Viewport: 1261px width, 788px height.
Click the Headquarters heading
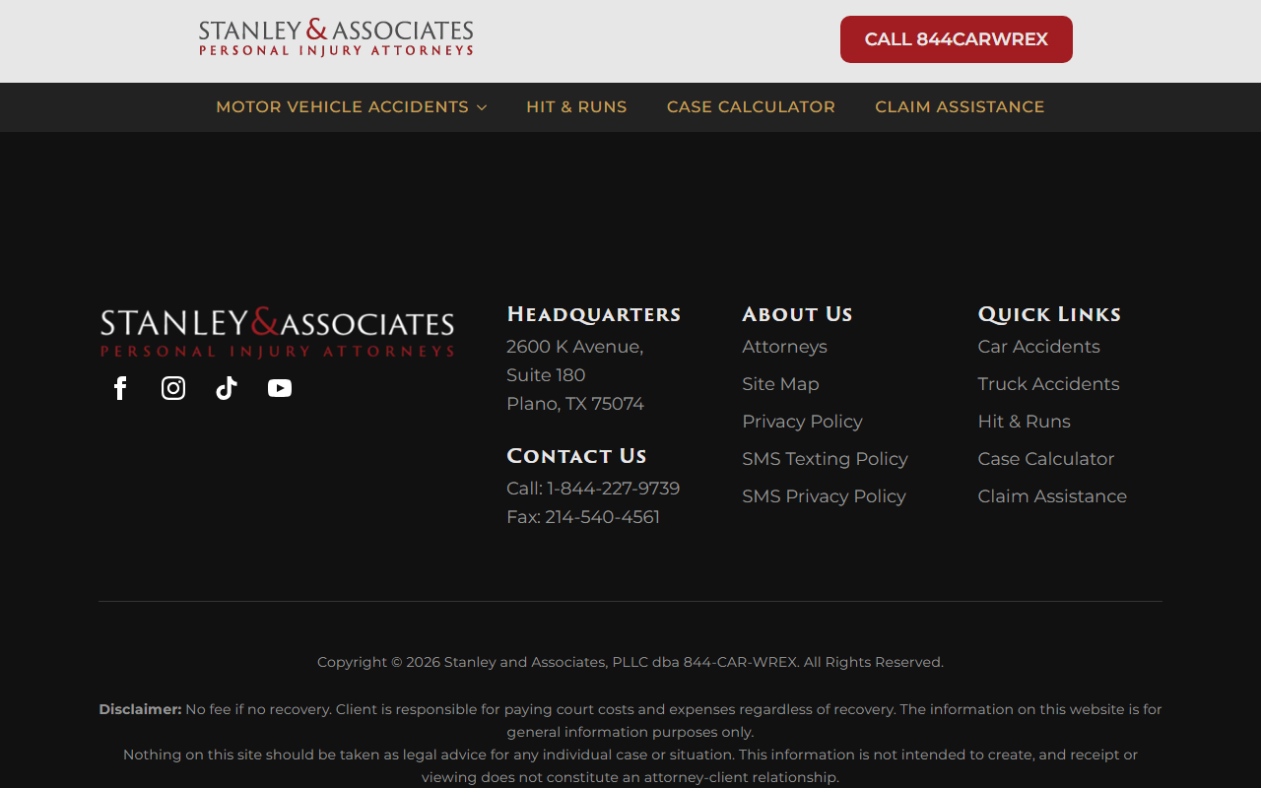[x=594, y=314]
